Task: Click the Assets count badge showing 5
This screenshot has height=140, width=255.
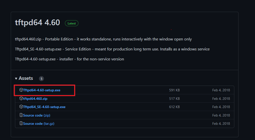Action: click(41, 79)
